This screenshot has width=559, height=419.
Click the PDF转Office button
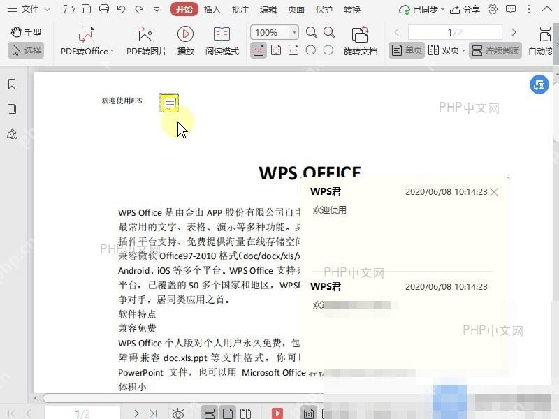coord(87,41)
